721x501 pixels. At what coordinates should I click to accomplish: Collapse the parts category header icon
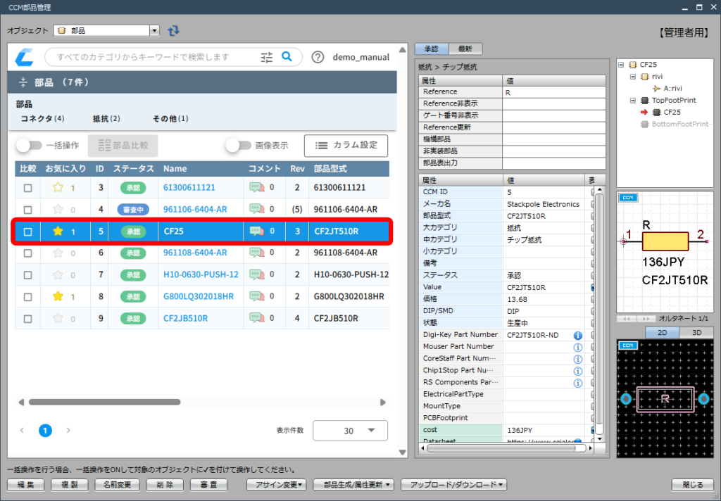pyautogui.click(x=23, y=82)
